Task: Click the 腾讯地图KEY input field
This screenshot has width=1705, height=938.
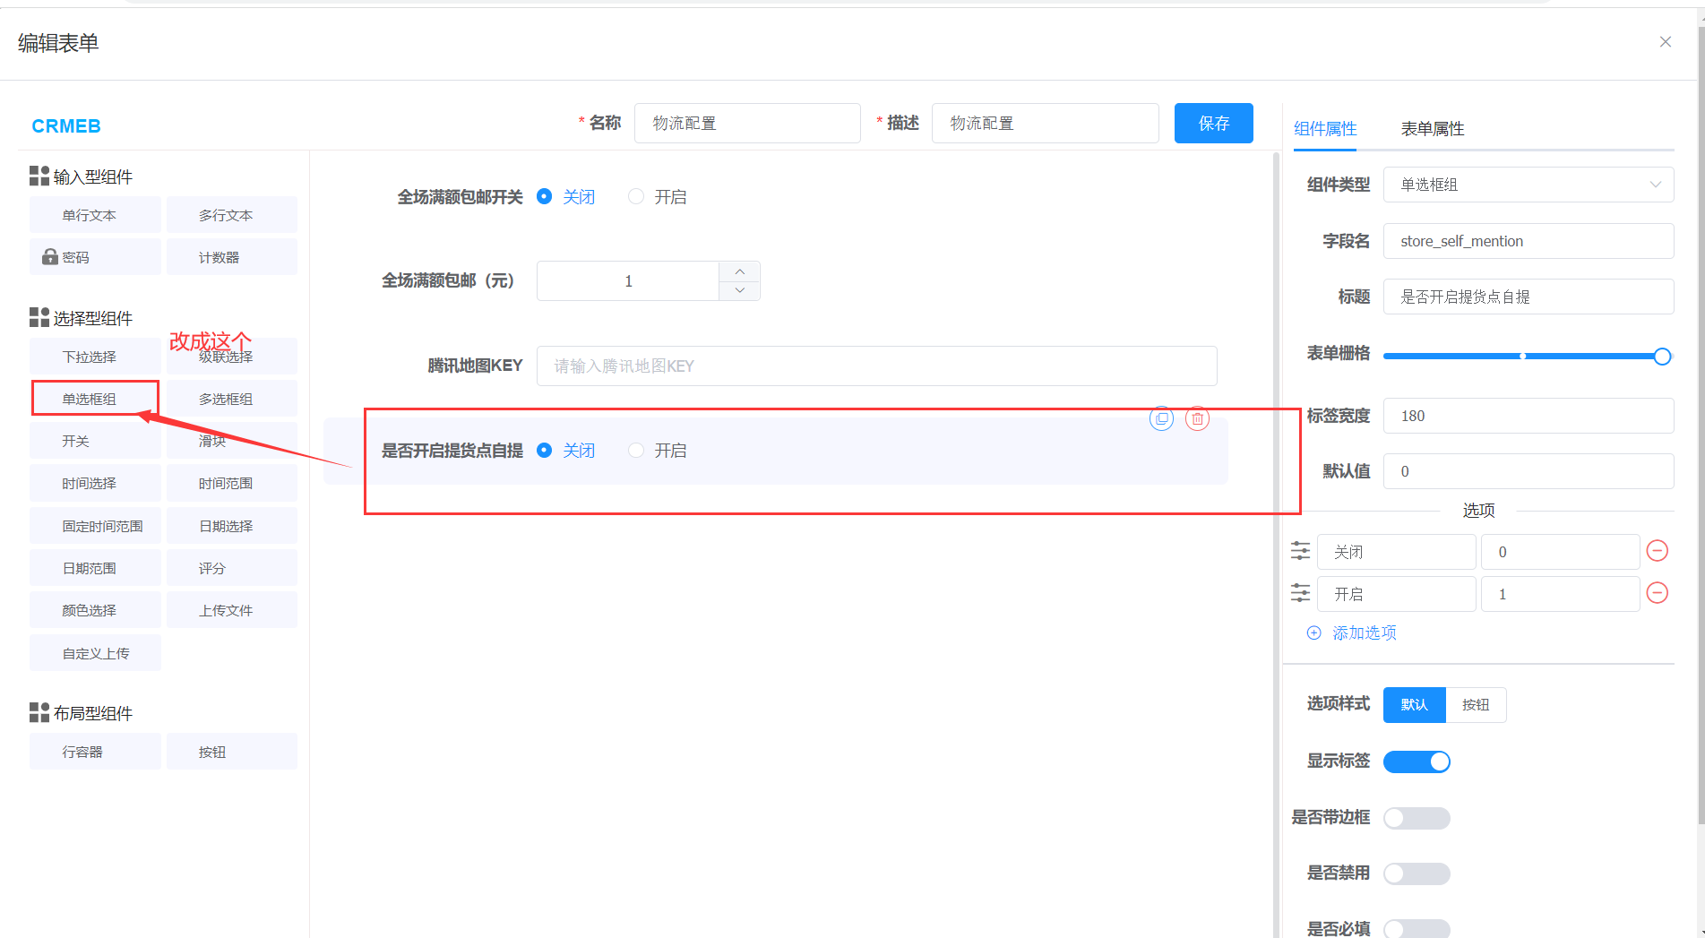Action: click(x=876, y=366)
